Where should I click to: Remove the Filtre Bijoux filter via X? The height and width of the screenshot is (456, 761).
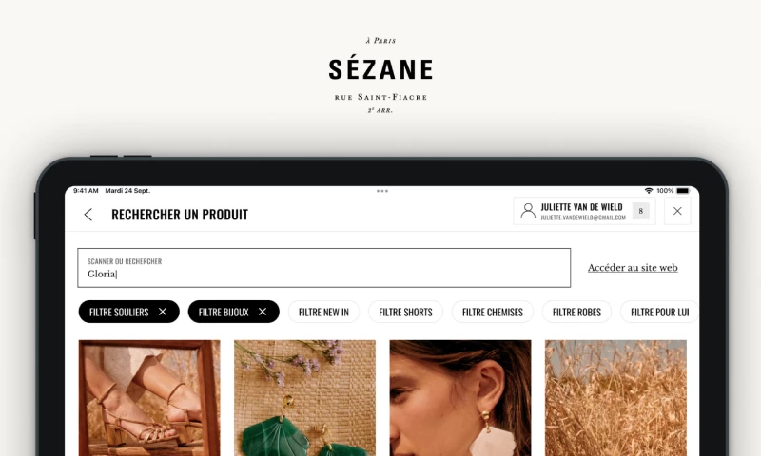click(263, 312)
